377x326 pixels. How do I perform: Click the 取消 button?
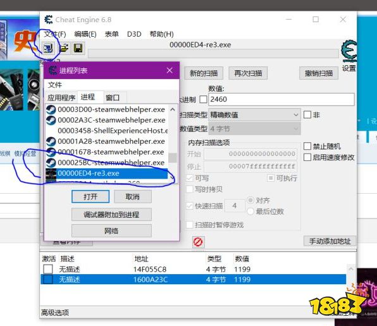pos(132,197)
